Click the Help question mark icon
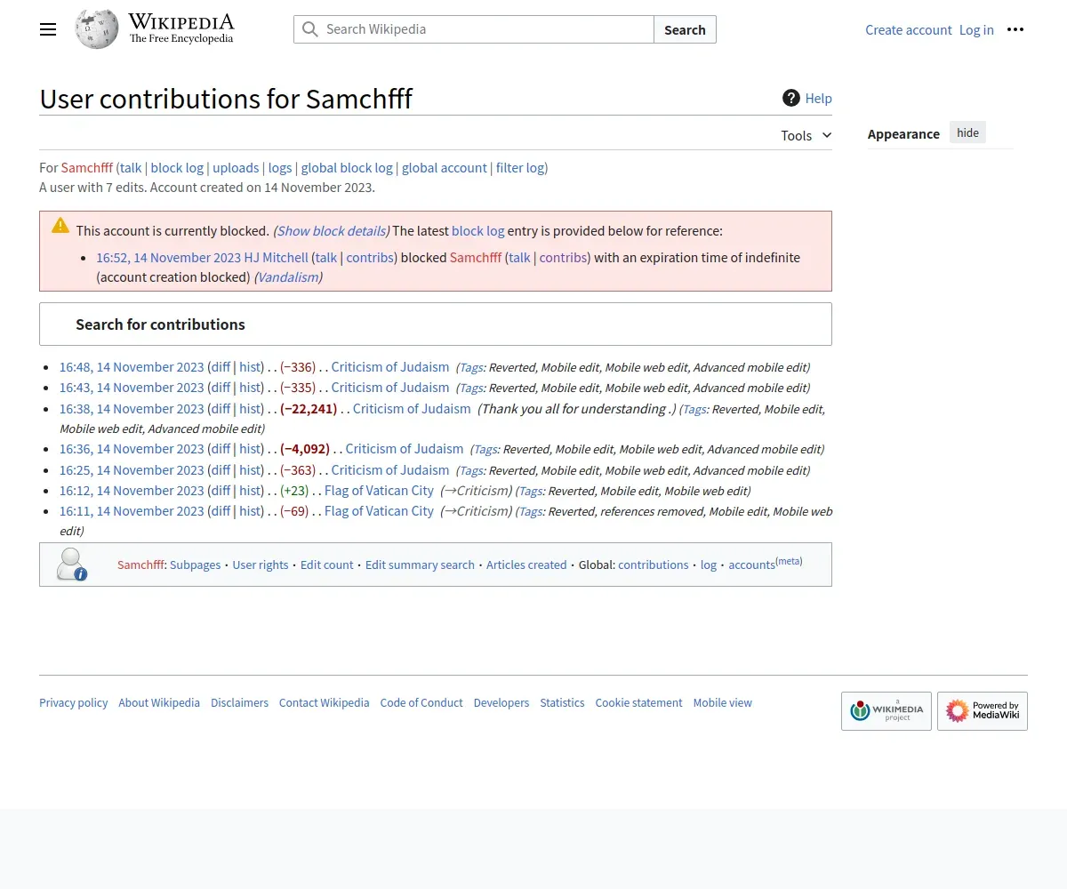This screenshot has height=889, width=1067. 791,98
